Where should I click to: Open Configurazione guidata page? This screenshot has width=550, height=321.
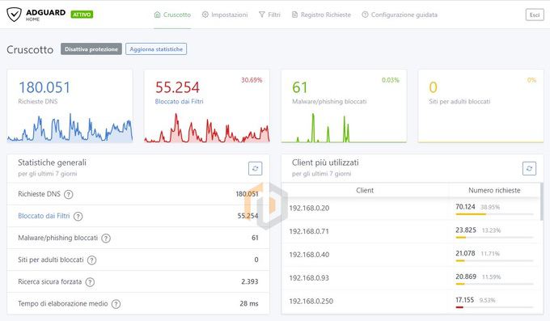[x=400, y=15]
